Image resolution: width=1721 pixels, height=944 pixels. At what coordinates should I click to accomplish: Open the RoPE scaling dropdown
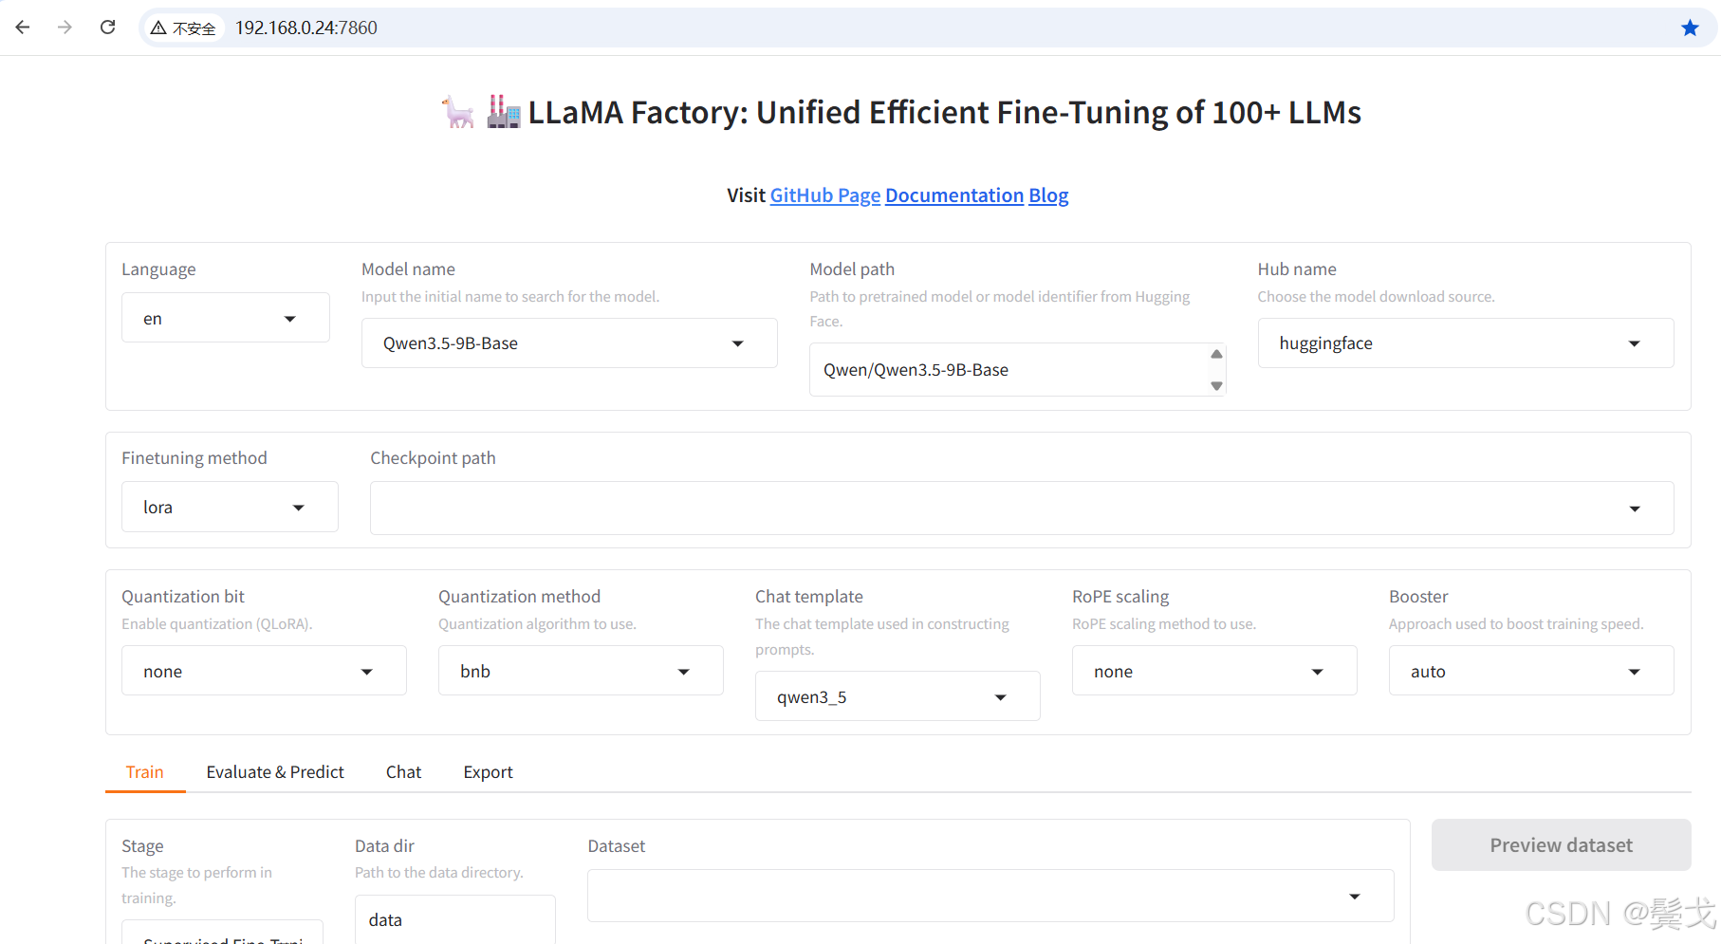coord(1214,671)
